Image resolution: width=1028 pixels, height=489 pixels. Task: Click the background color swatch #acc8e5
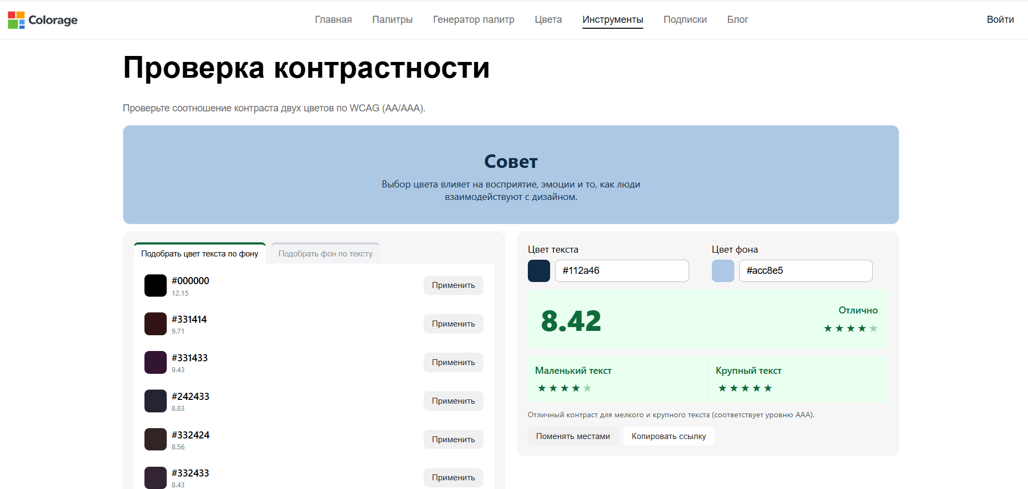tap(722, 271)
